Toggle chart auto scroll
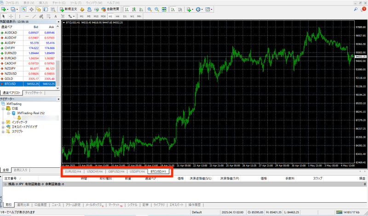The width and height of the screenshot is (368, 216). (173, 9)
